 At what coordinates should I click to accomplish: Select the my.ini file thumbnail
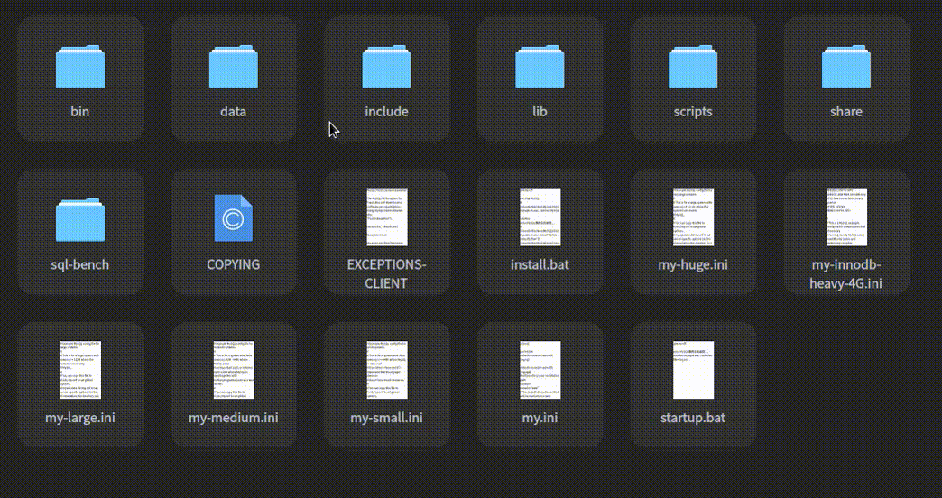(x=540, y=370)
